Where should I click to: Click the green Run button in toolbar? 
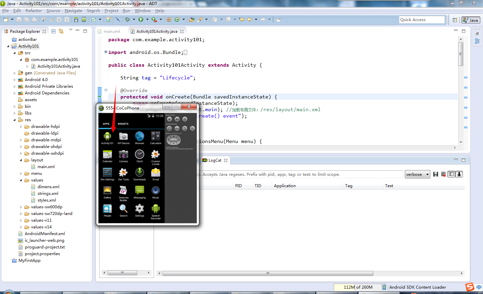coord(141,19)
